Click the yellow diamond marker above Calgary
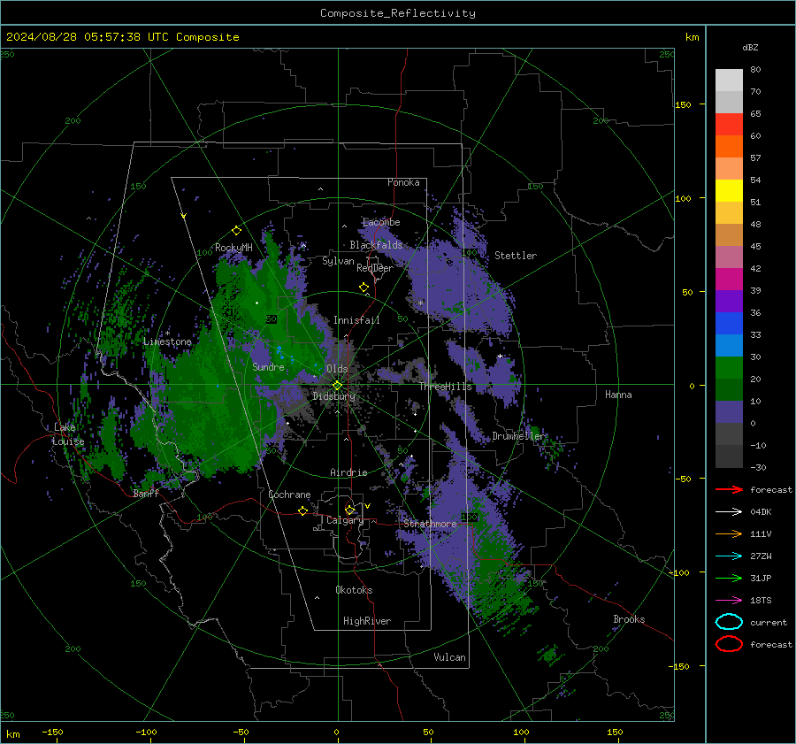This screenshot has height=744, width=796. click(x=349, y=510)
